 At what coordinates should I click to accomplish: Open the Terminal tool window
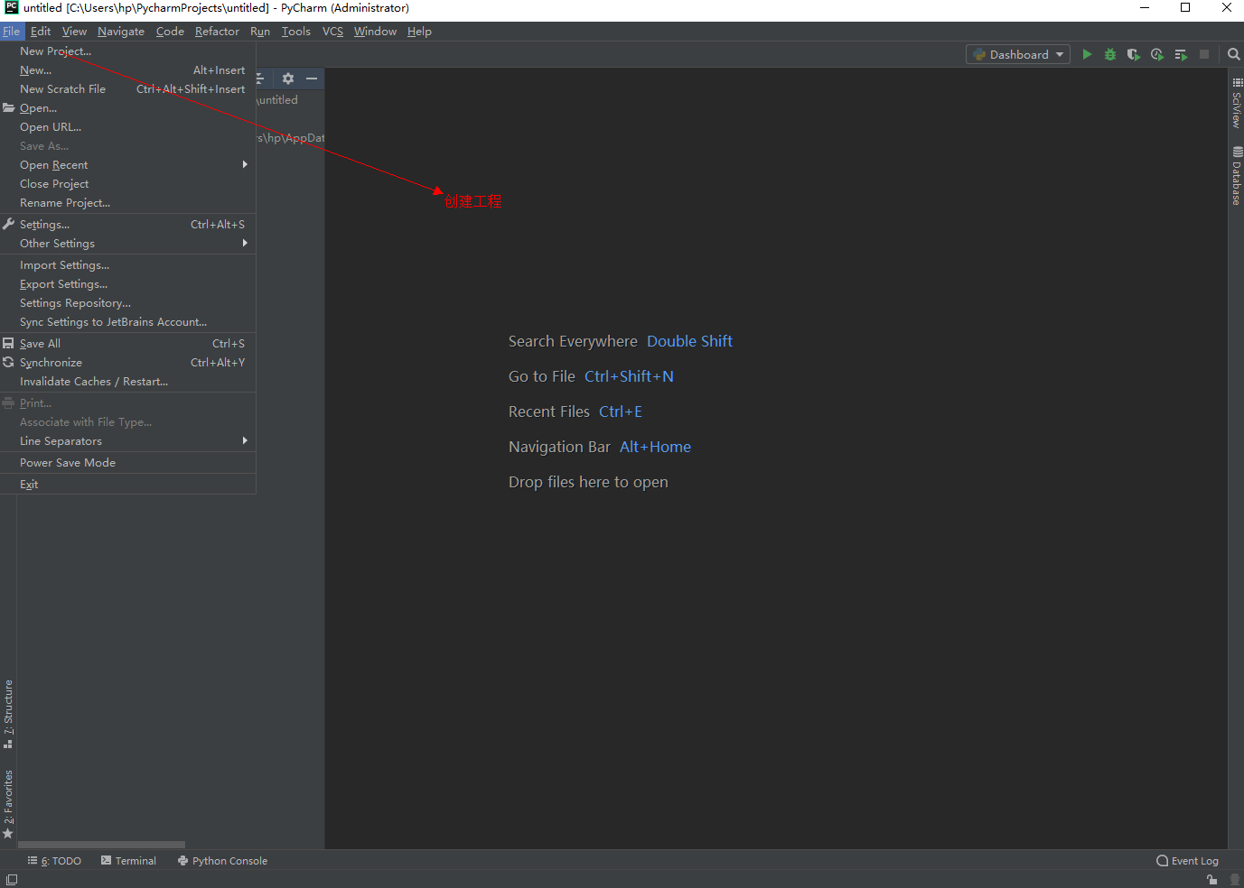(129, 861)
